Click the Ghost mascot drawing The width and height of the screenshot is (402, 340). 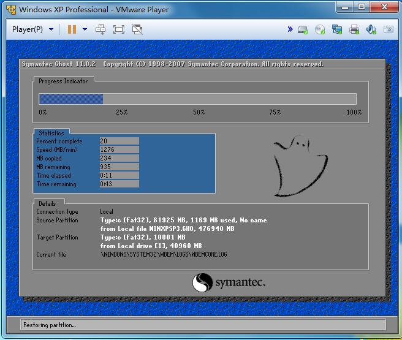pos(300,166)
